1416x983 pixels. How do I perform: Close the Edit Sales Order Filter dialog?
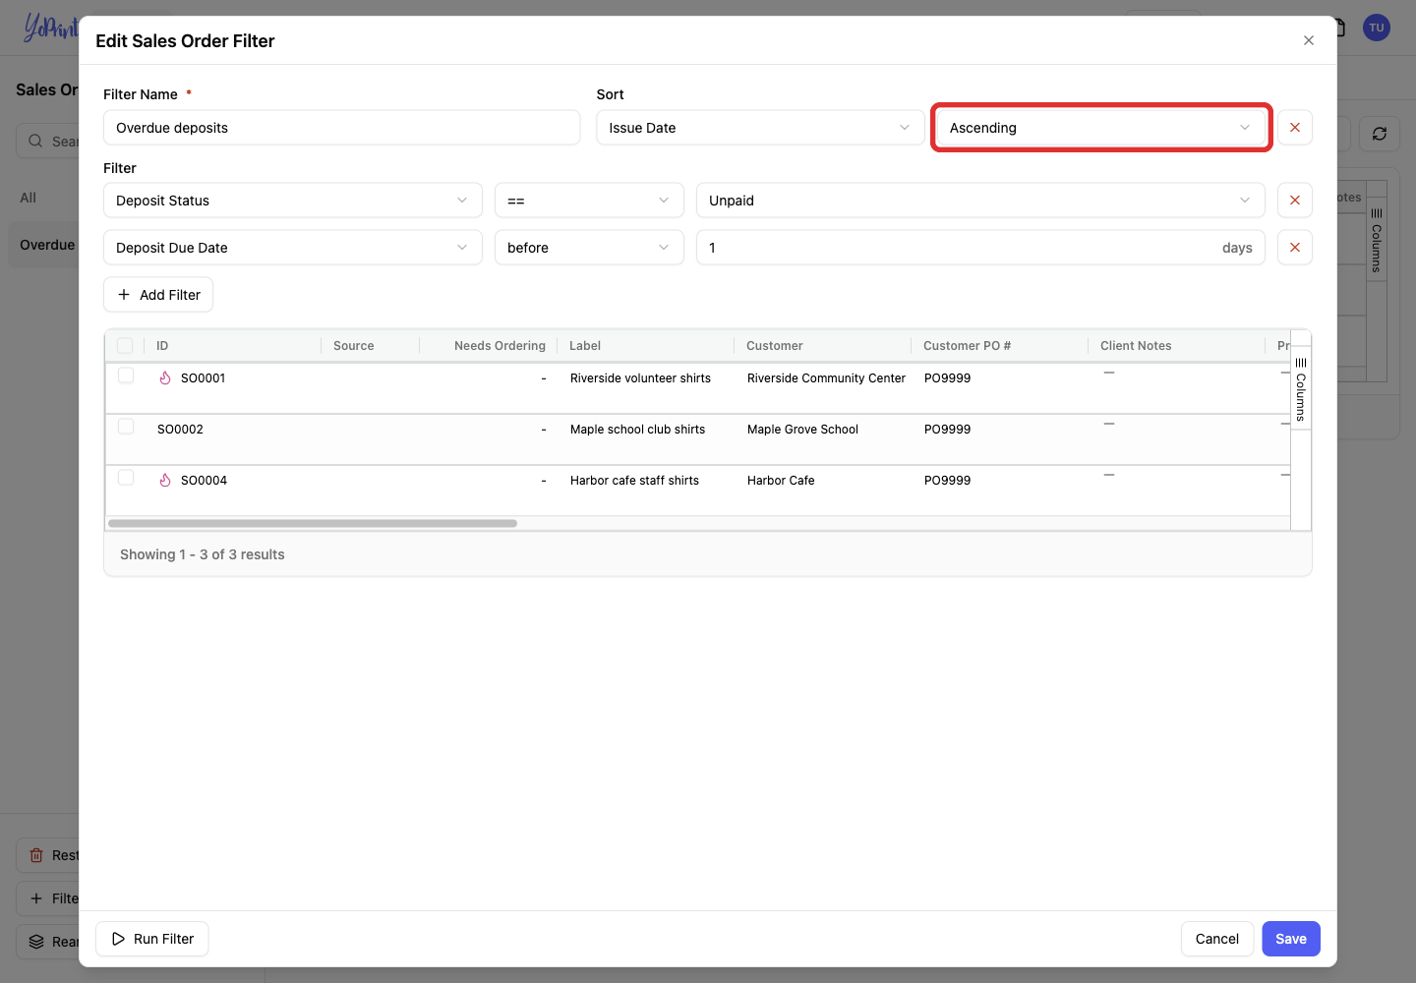tap(1308, 40)
